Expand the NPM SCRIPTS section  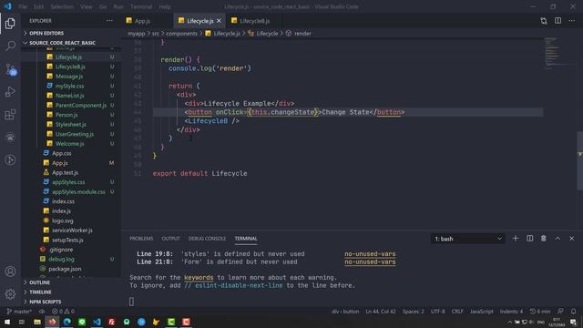click(45, 302)
